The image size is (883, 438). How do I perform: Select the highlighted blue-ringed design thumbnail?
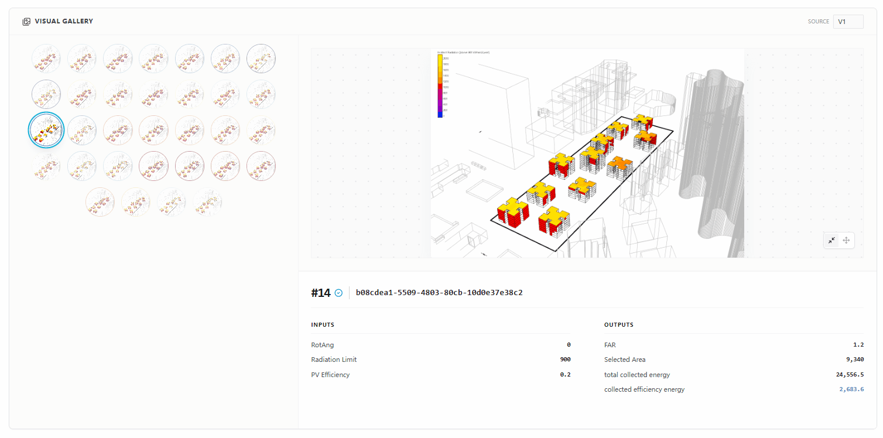[46, 130]
